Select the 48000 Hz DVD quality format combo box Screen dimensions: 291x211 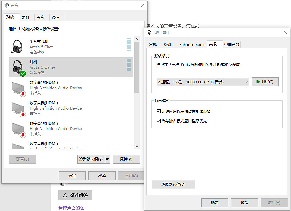point(202,82)
